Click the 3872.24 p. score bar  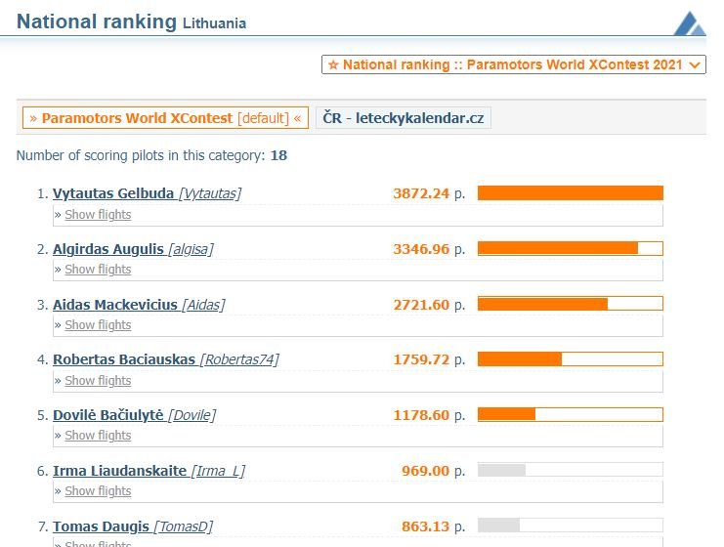pyautogui.click(x=571, y=193)
